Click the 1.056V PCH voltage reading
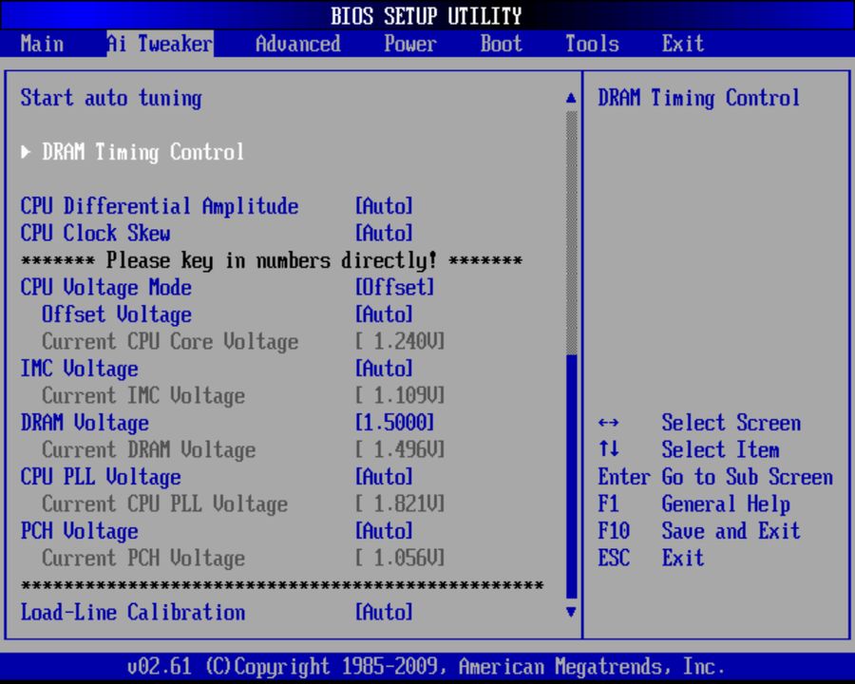 [x=400, y=559]
